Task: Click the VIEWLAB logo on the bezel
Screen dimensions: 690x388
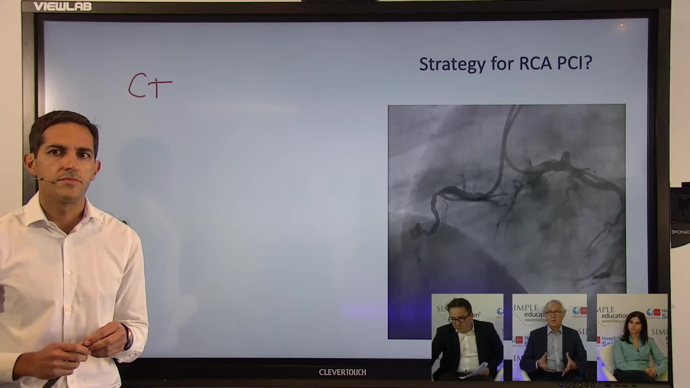Action: point(63,6)
